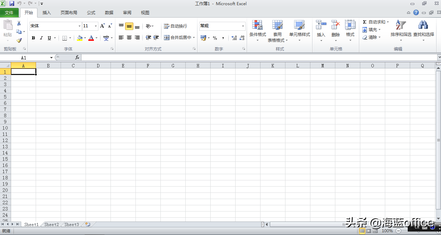Viewport: 441px width, 235px height.
Task: Open 排序和筛选 sort and filter
Action: tap(401, 30)
